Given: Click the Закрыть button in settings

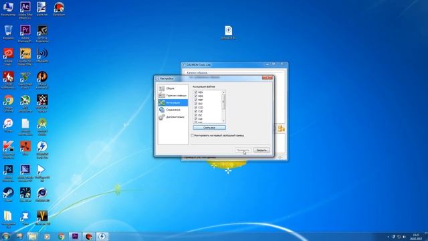Looking at the screenshot, I should click(x=261, y=150).
